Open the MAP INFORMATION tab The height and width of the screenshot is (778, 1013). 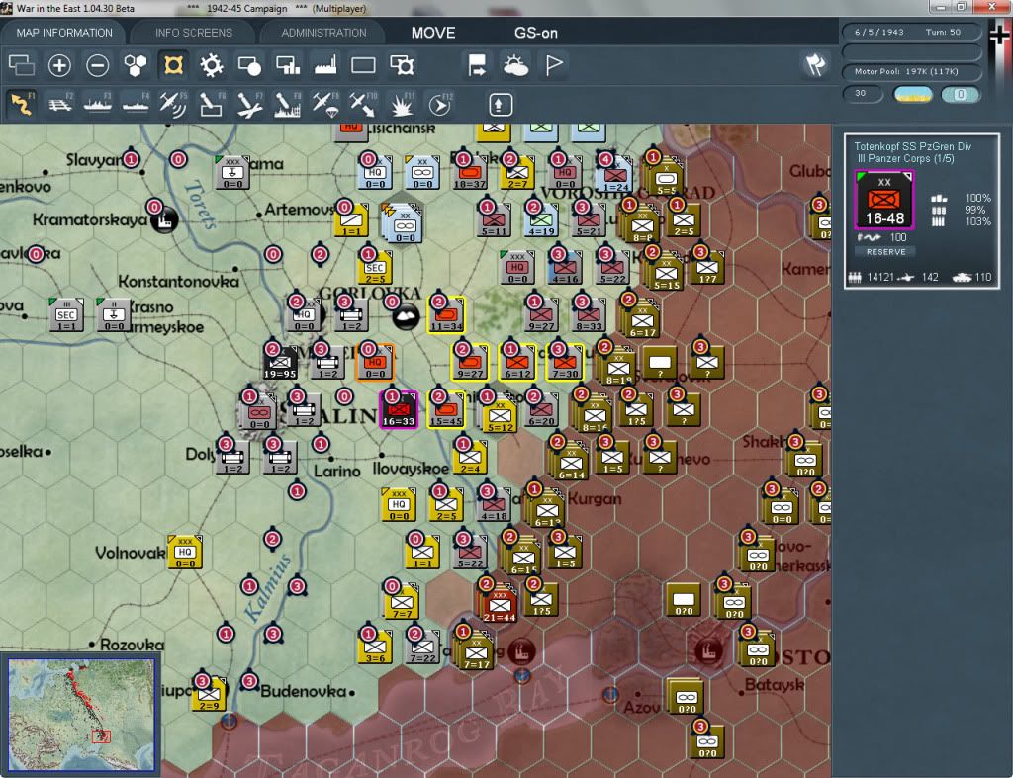pos(64,33)
